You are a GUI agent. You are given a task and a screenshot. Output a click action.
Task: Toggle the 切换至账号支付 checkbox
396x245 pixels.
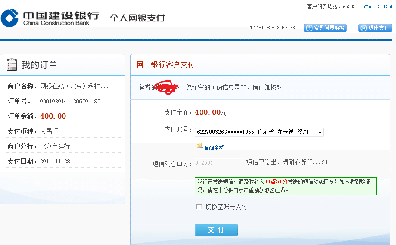tap(199, 207)
